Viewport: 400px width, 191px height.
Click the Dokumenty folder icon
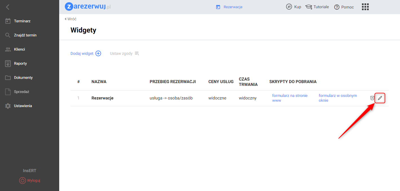click(8, 78)
